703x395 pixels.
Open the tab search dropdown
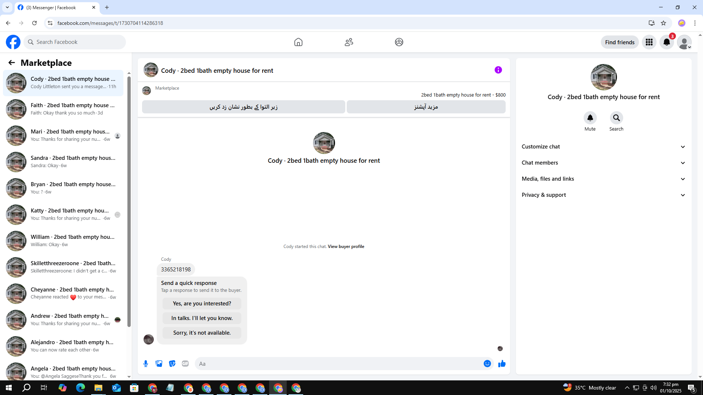[7, 7]
